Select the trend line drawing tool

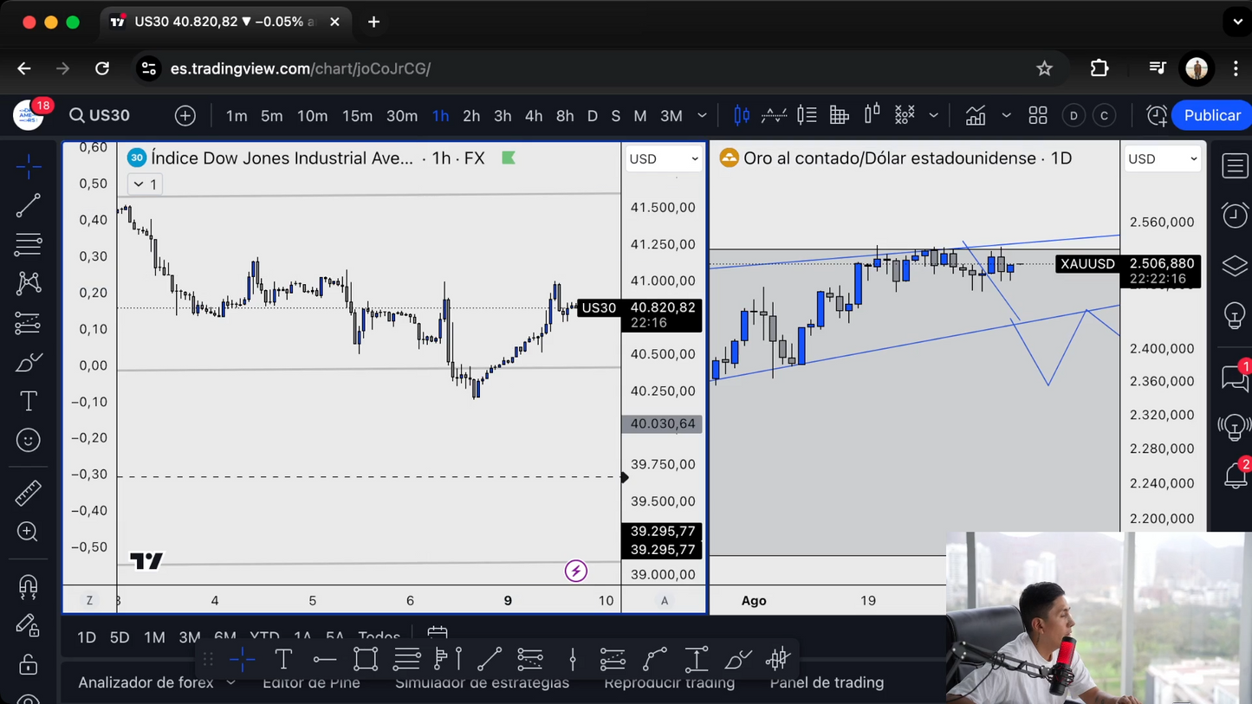click(28, 205)
